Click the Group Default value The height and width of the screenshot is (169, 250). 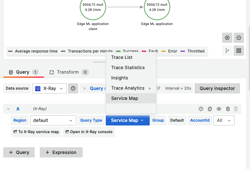(x=177, y=120)
